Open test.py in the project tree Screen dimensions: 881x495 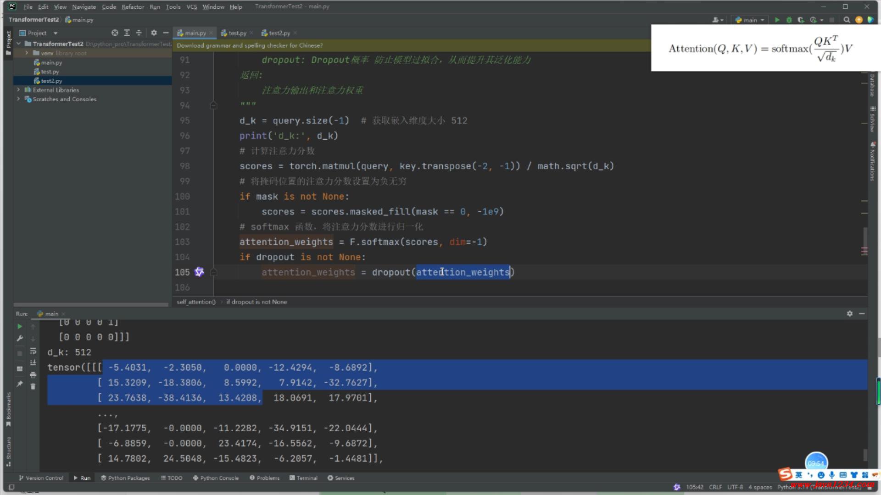coord(50,71)
